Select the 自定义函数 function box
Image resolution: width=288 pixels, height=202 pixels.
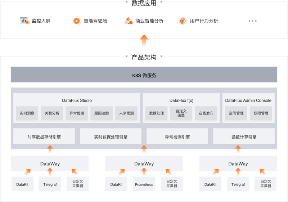tap(181, 113)
